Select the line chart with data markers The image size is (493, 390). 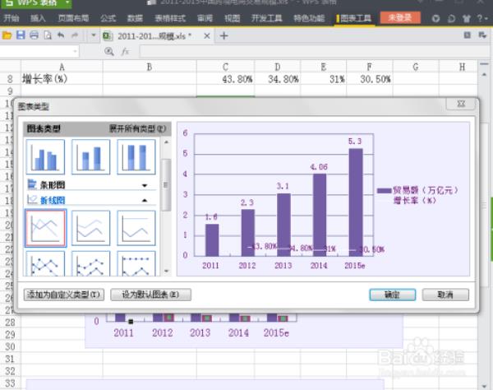pos(46,265)
